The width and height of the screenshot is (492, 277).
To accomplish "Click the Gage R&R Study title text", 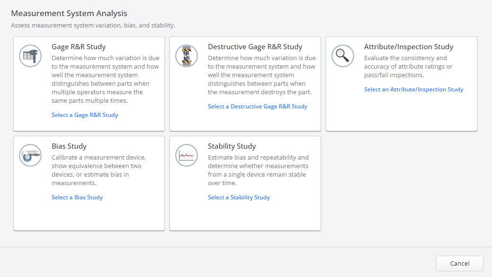I will (x=79, y=46).
